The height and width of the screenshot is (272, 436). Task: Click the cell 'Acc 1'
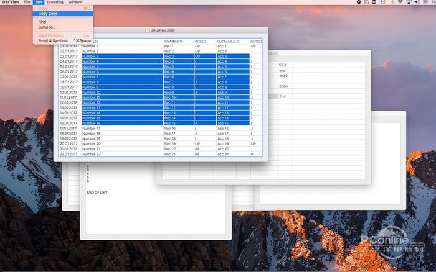click(233, 46)
